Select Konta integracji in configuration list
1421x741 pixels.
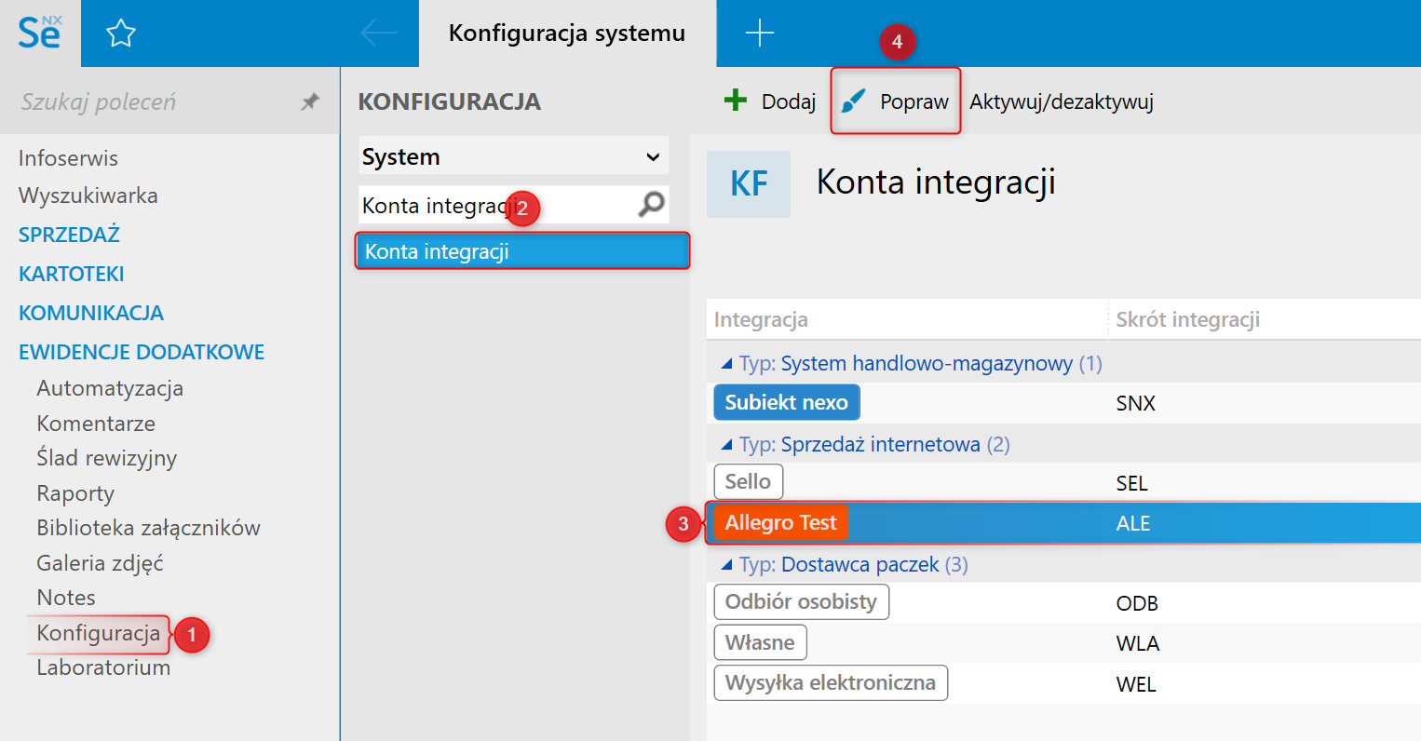click(521, 251)
